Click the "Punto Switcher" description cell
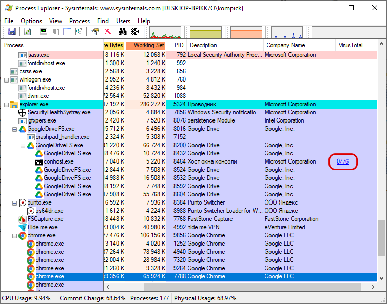387x304 pixels. pyautogui.click(x=206, y=202)
